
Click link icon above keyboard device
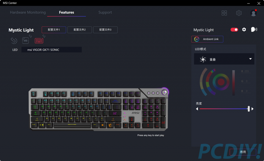click(x=44, y=36)
